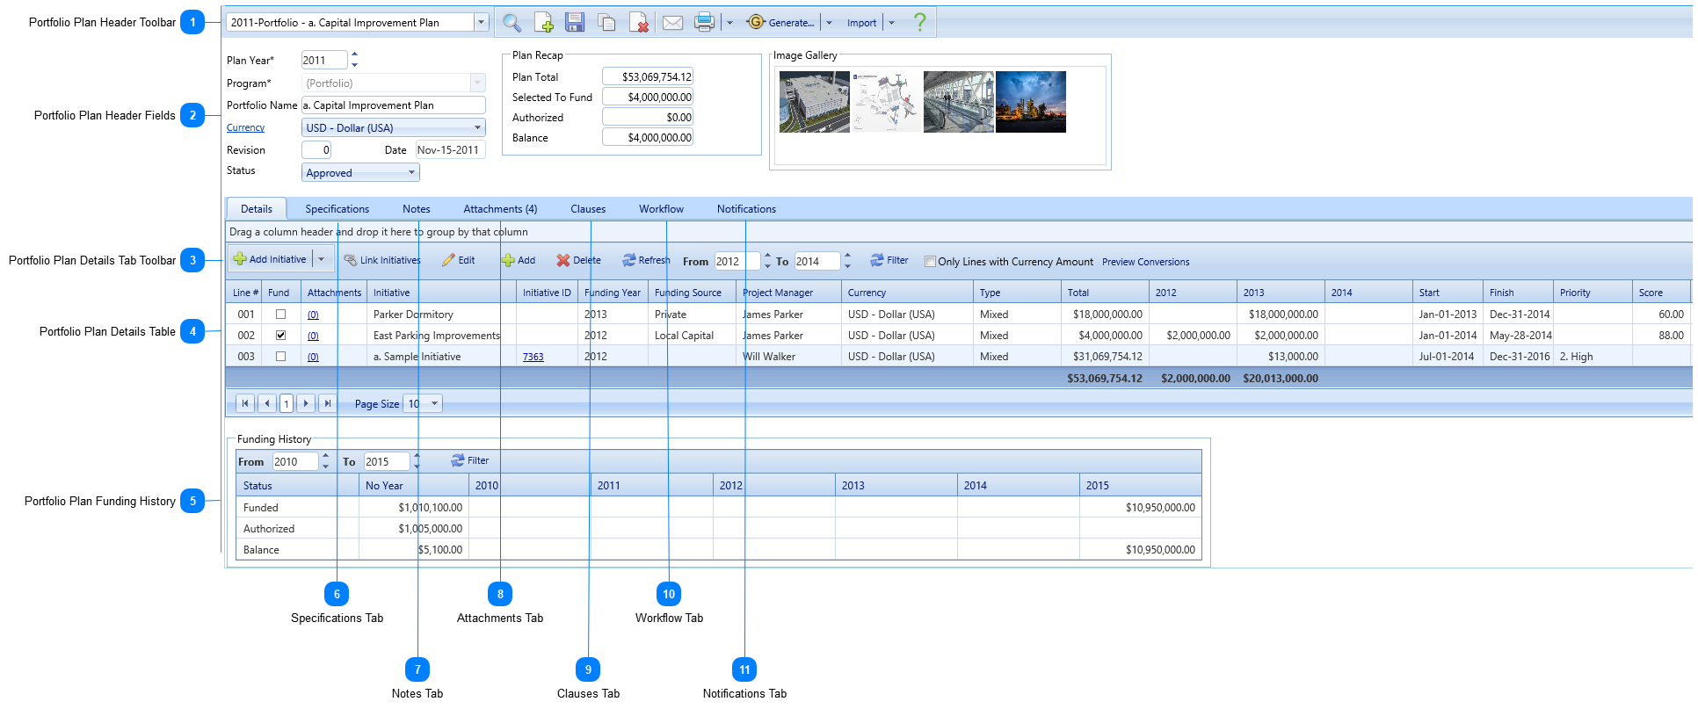Click page number 1 in pager
Image resolution: width=1698 pixels, height=709 pixels.
tap(287, 403)
